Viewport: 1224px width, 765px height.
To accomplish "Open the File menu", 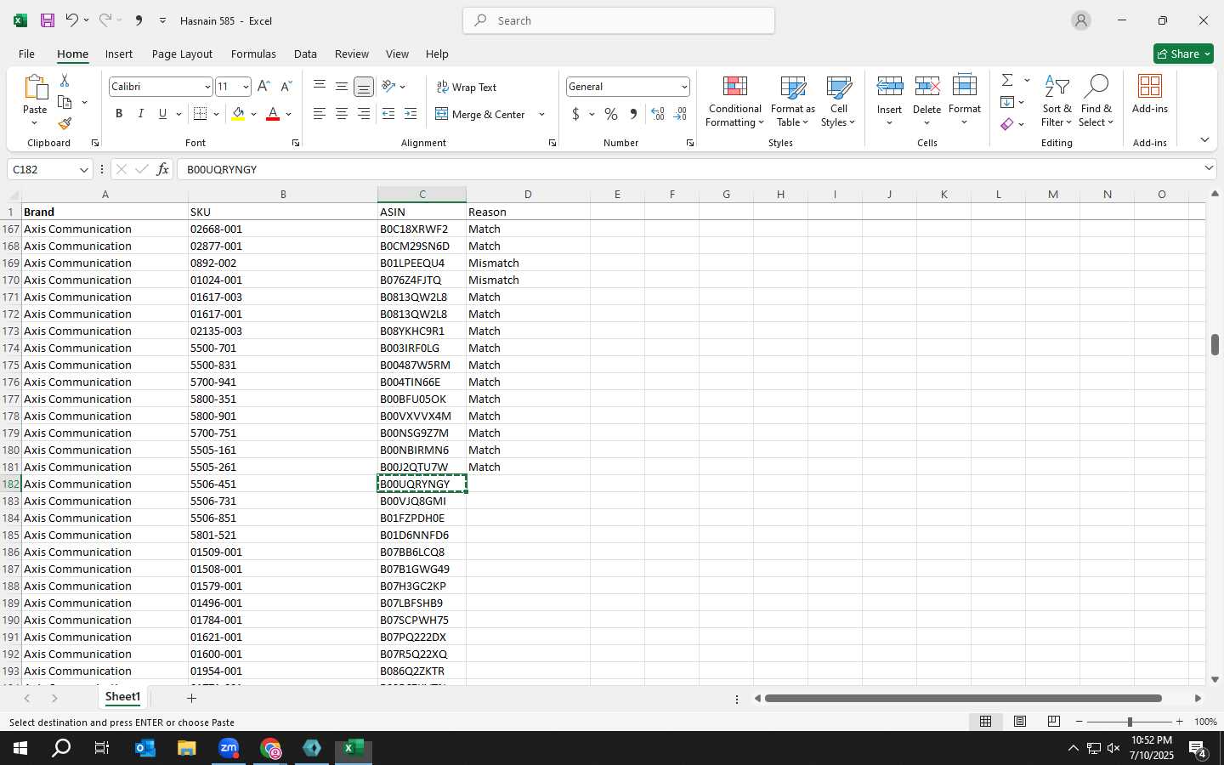I will click(x=26, y=54).
